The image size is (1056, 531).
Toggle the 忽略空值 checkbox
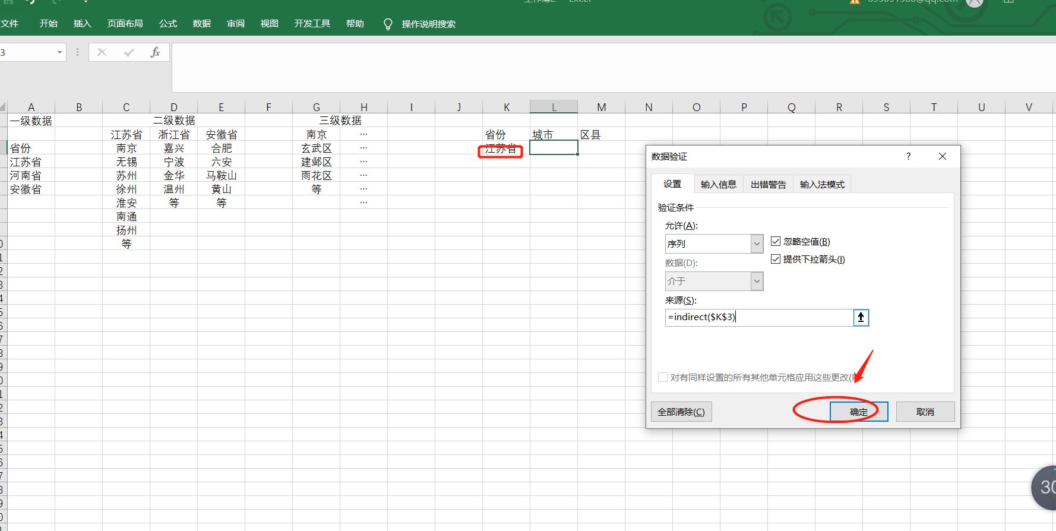775,241
